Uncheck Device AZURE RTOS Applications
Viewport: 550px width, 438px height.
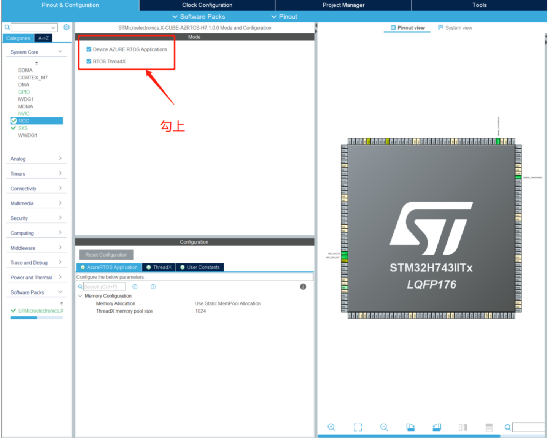pyautogui.click(x=89, y=49)
